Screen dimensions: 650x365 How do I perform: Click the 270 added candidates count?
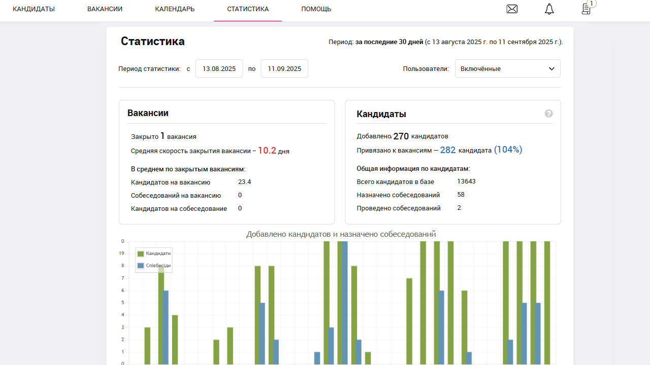[x=401, y=136]
